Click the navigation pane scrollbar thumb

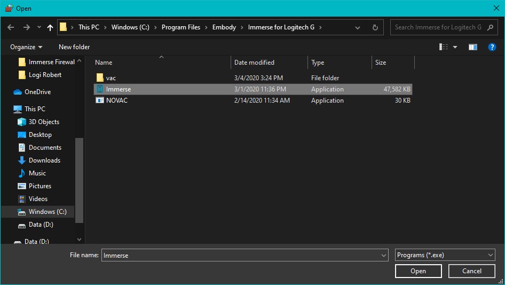79,180
